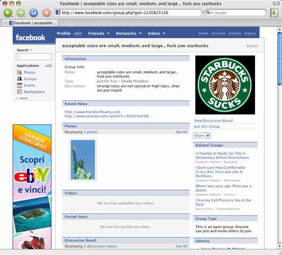This screenshot has height=255, width=282.
Task: Open View Discussion Board link
Action: (213, 120)
